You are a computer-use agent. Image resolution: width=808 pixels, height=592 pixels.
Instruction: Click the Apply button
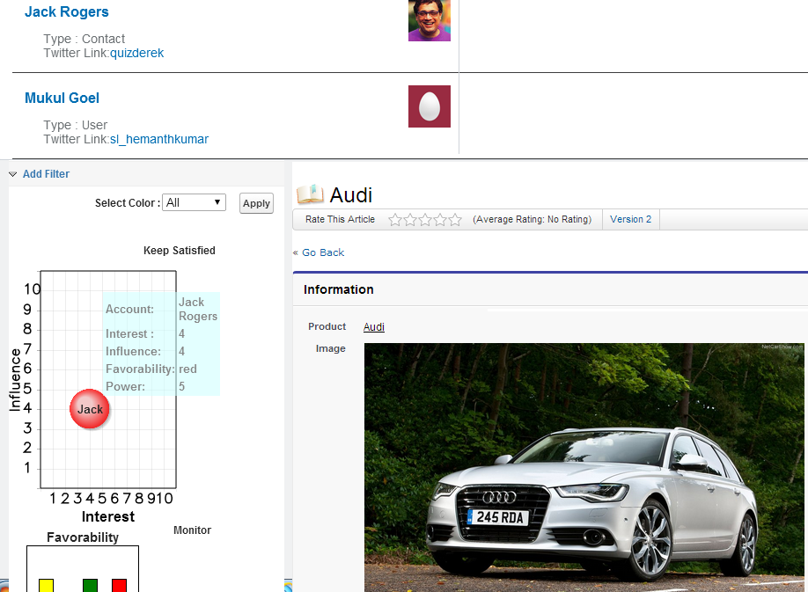(256, 203)
